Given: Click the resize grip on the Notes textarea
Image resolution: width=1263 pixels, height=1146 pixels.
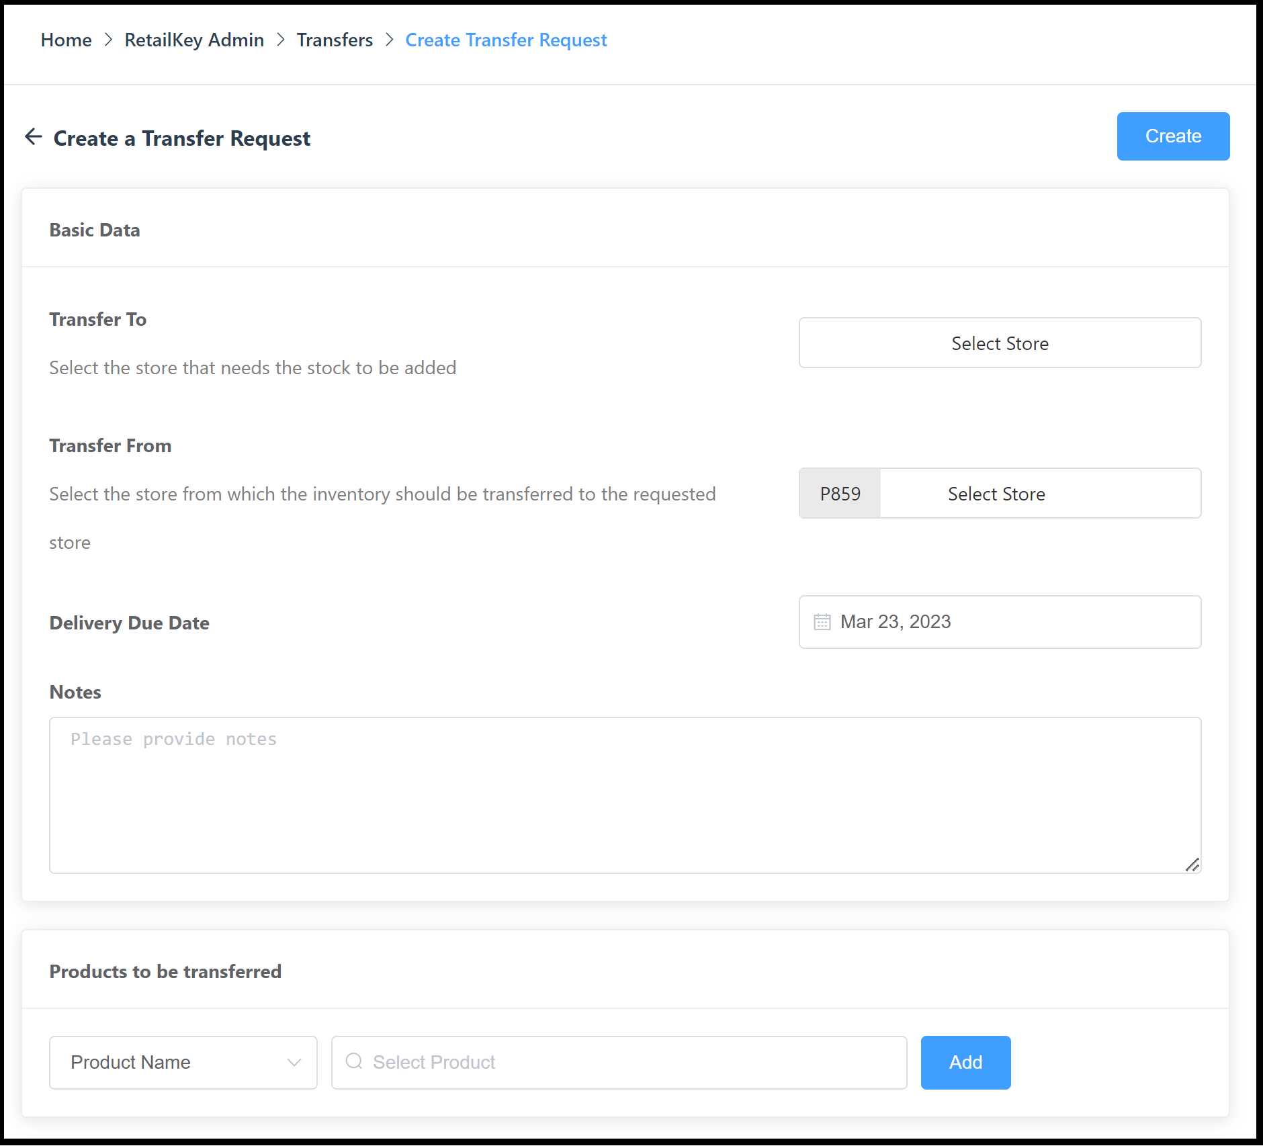Looking at the screenshot, I should click(x=1194, y=866).
